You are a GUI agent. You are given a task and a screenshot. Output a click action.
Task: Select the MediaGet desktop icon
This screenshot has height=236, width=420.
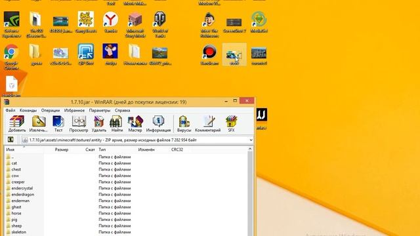[x=259, y=22]
